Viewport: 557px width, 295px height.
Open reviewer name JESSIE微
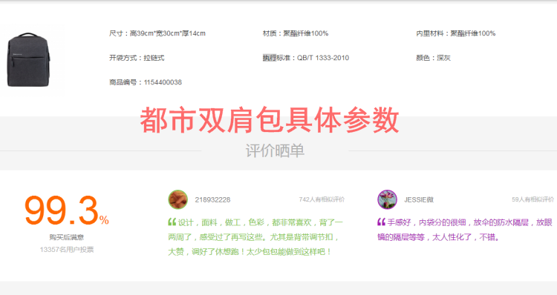(x=419, y=200)
